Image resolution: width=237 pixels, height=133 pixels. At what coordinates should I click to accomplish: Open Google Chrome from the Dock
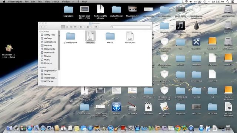tap(178, 128)
